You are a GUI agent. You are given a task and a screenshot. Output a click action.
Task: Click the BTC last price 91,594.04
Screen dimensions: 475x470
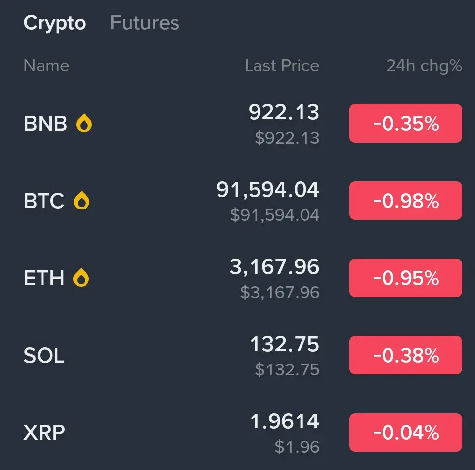[268, 190]
